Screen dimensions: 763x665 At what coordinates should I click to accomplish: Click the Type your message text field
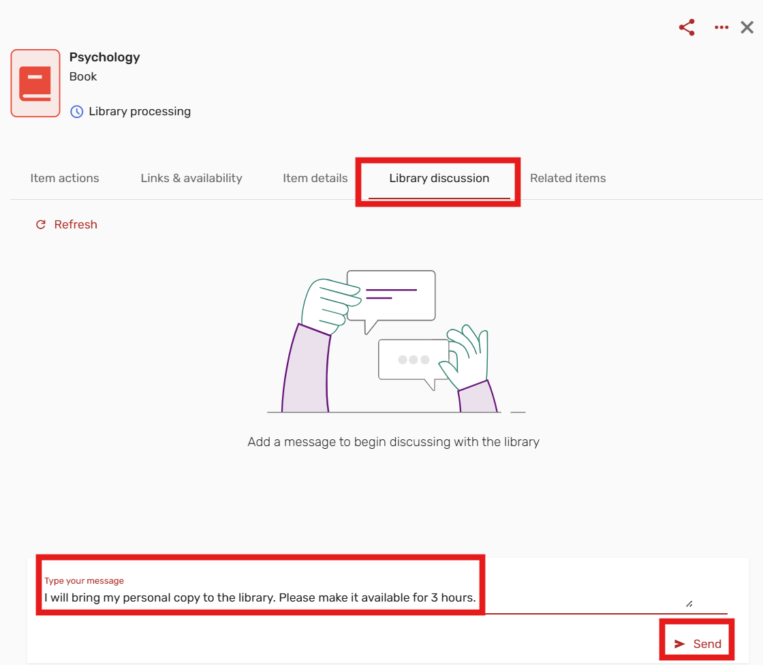click(x=384, y=597)
